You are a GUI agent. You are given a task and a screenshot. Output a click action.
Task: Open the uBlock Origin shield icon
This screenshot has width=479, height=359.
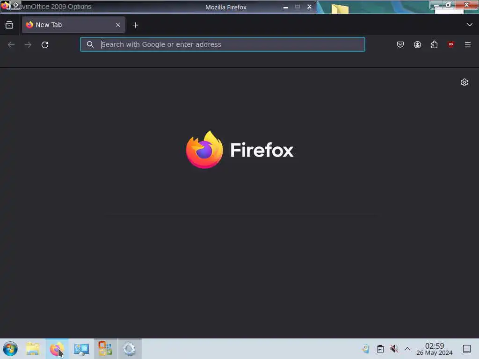coord(451,44)
